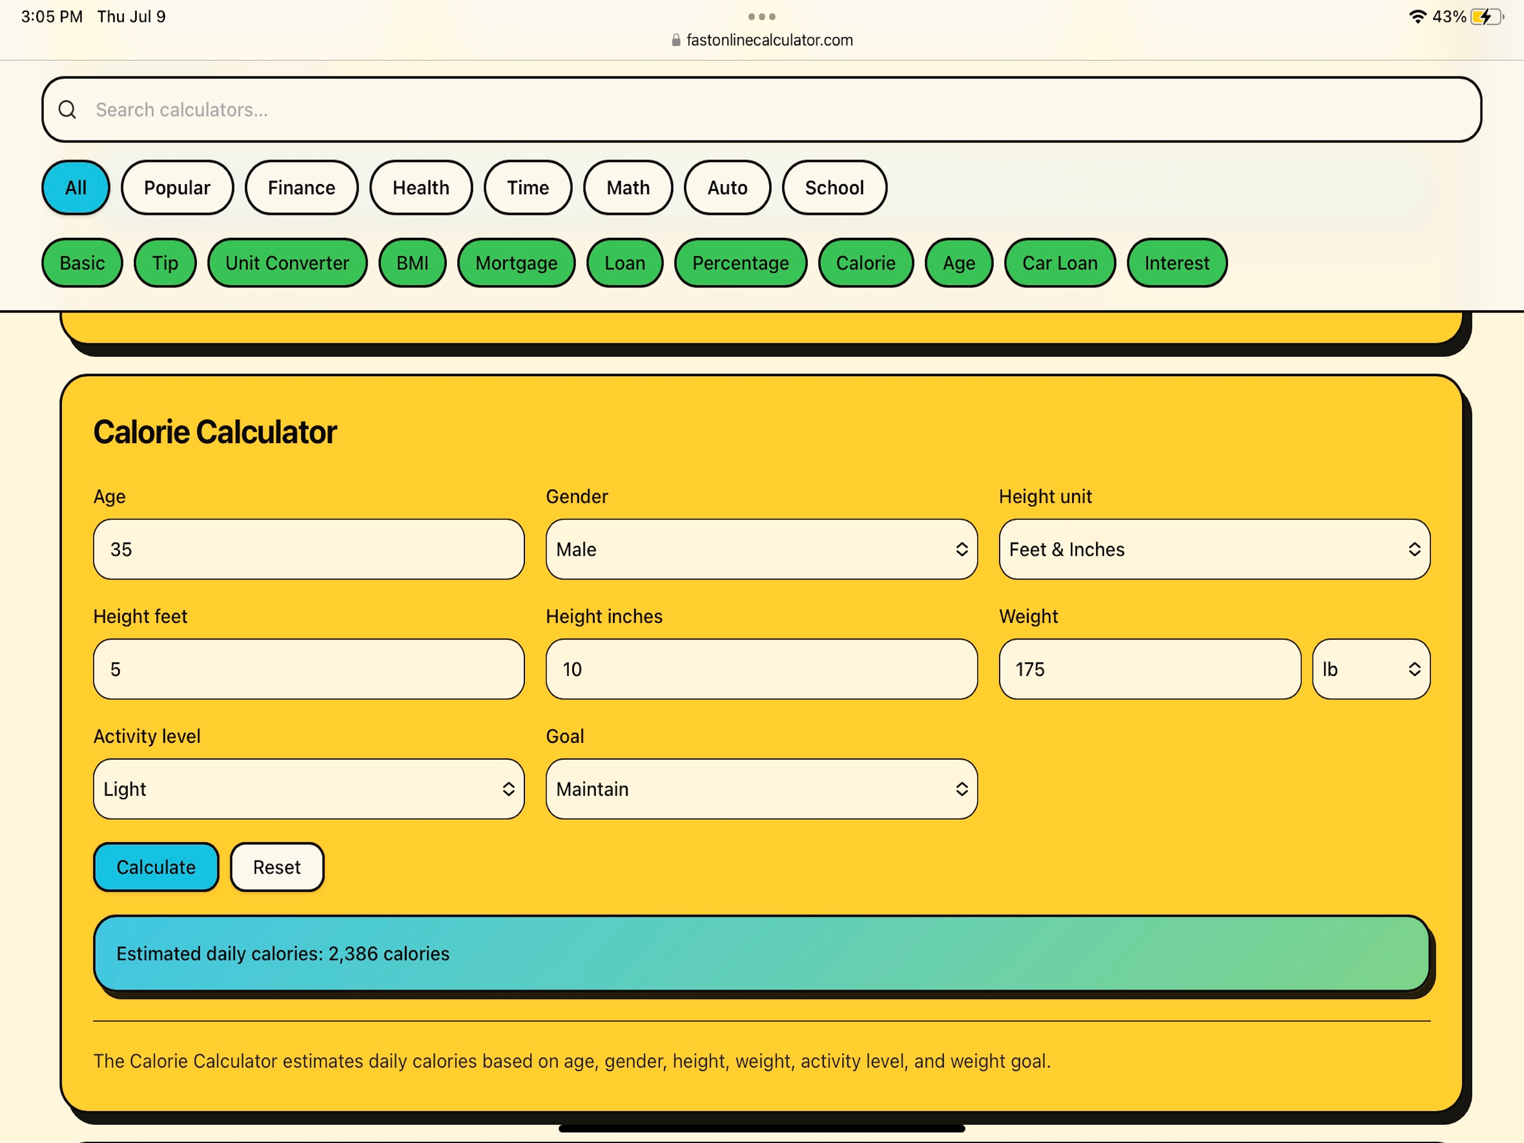The image size is (1524, 1143).
Task: Select the Popular category filter
Action: 177,188
